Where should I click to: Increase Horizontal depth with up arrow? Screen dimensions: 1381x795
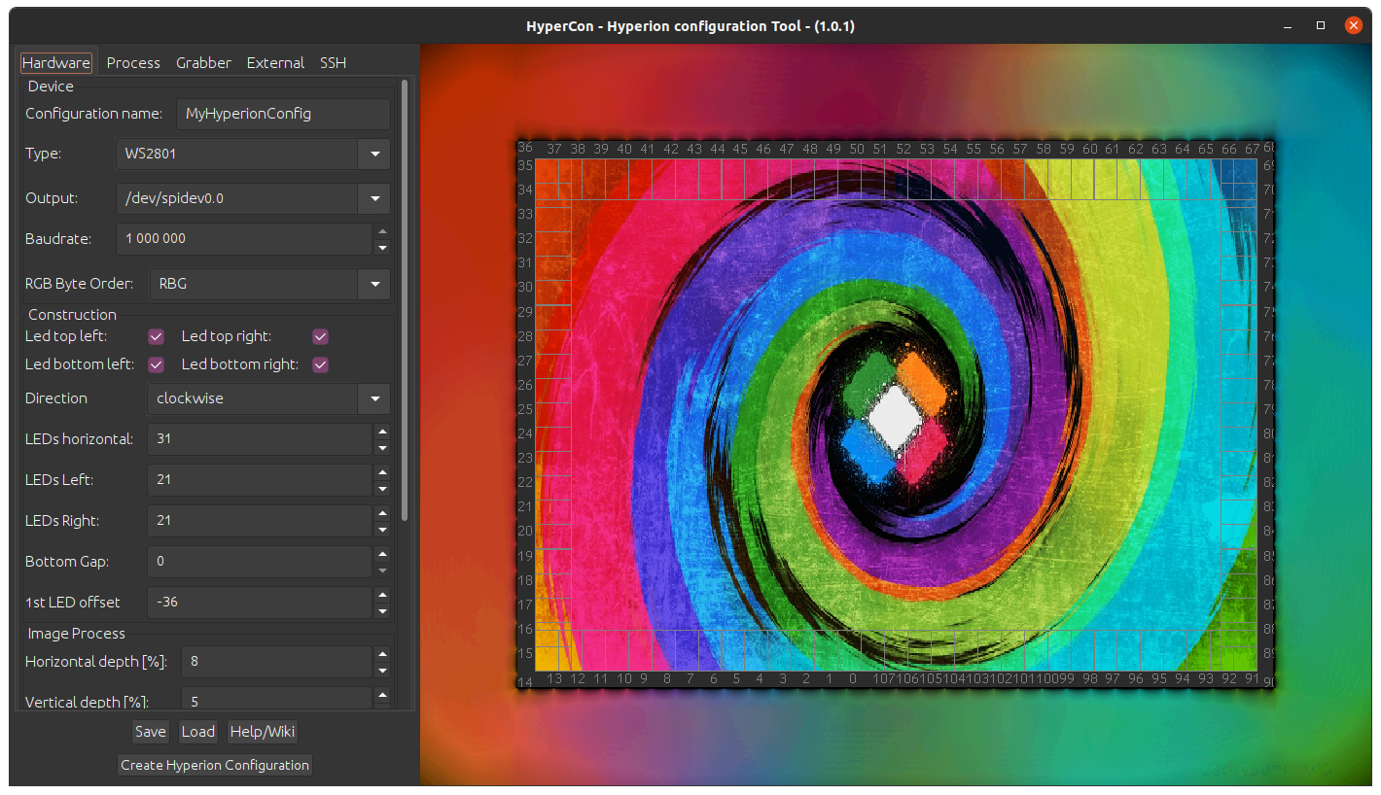coord(382,654)
